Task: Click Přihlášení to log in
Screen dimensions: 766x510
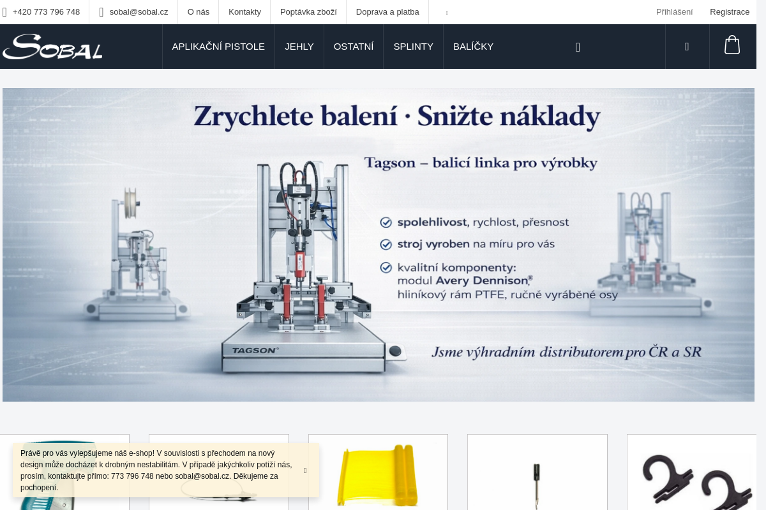Action: click(674, 12)
